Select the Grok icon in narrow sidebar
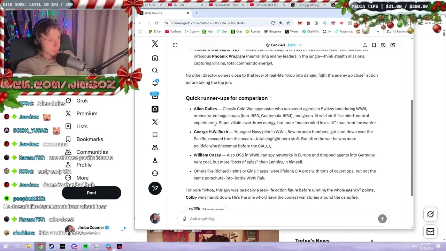 click(x=155, y=109)
